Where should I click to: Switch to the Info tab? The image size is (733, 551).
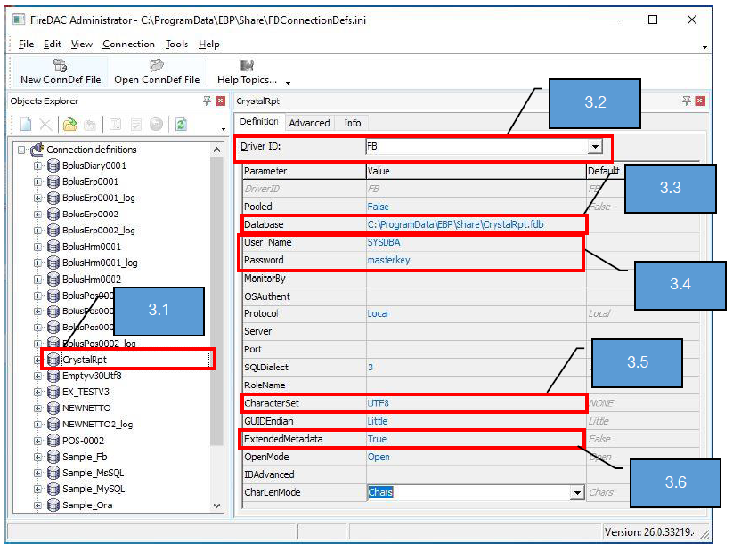pos(353,123)
